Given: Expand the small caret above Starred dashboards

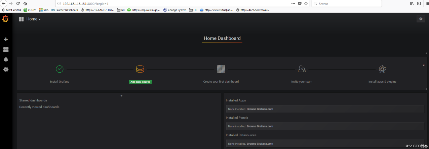Looking at the screenshot, I should click(121, 96).
